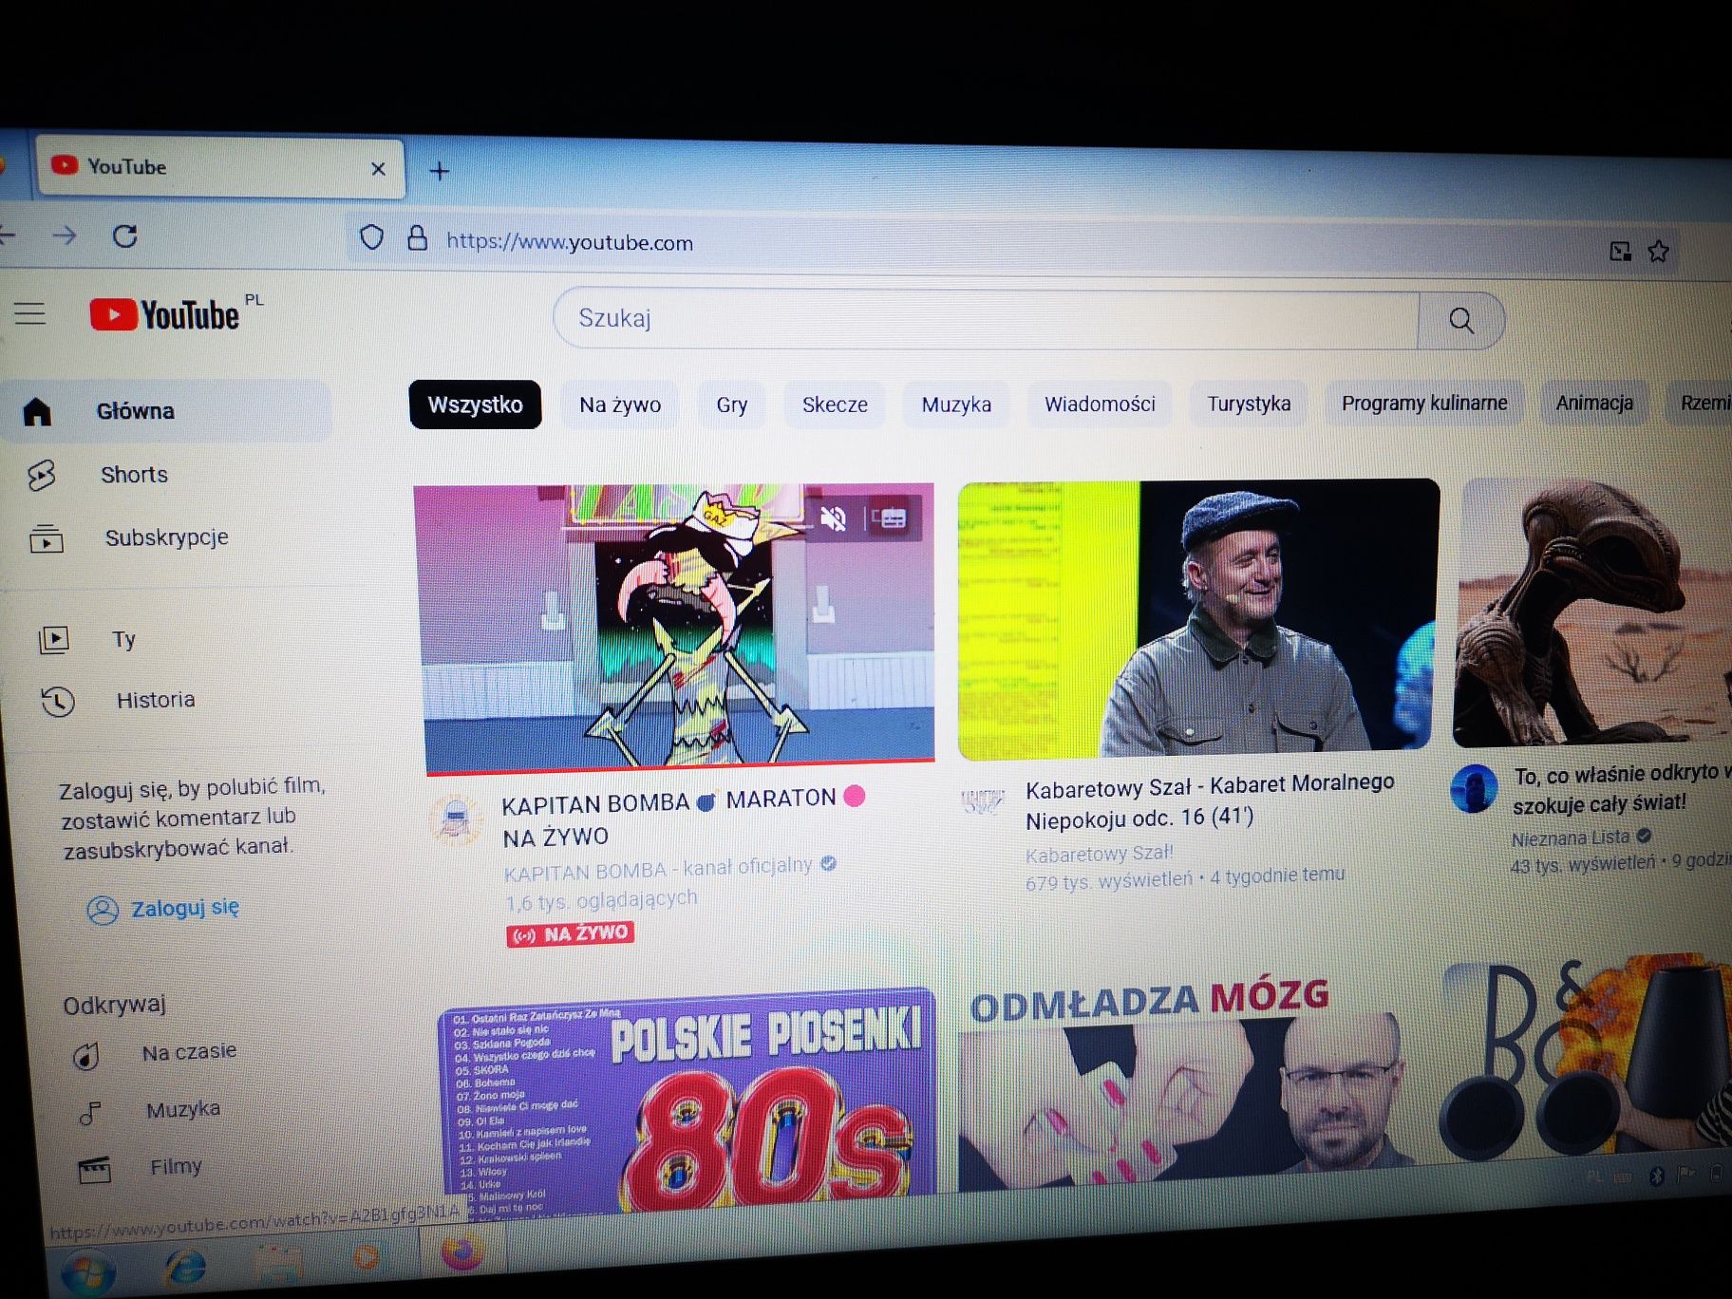This screenshot has height=1299, width=1732.
Task: Open picture-in-picture icon in address bar
Action: [1620, 251]
